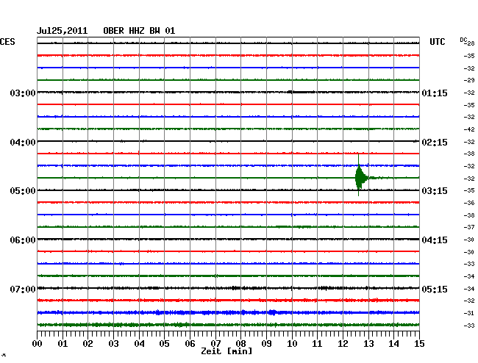Viewport: 478px width, 363px height.
Task: Click the date label Jul25,2011
Action: [x=63, y=31]
